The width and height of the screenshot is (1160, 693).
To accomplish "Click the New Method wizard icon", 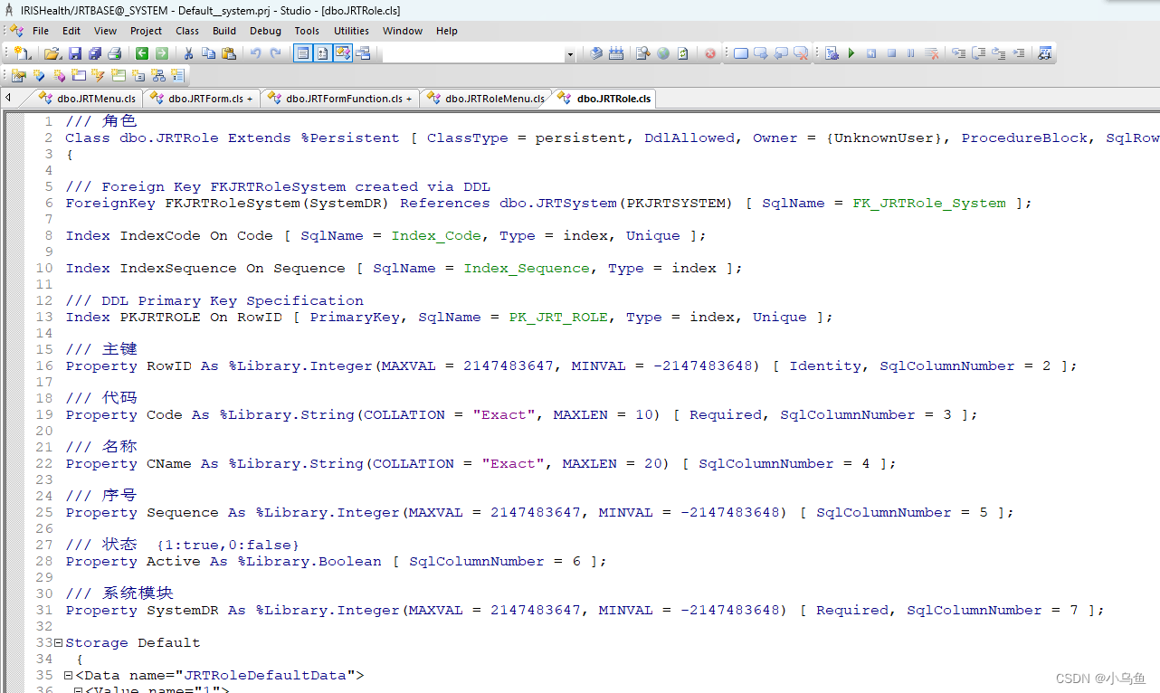I will (x=59, y=75).
